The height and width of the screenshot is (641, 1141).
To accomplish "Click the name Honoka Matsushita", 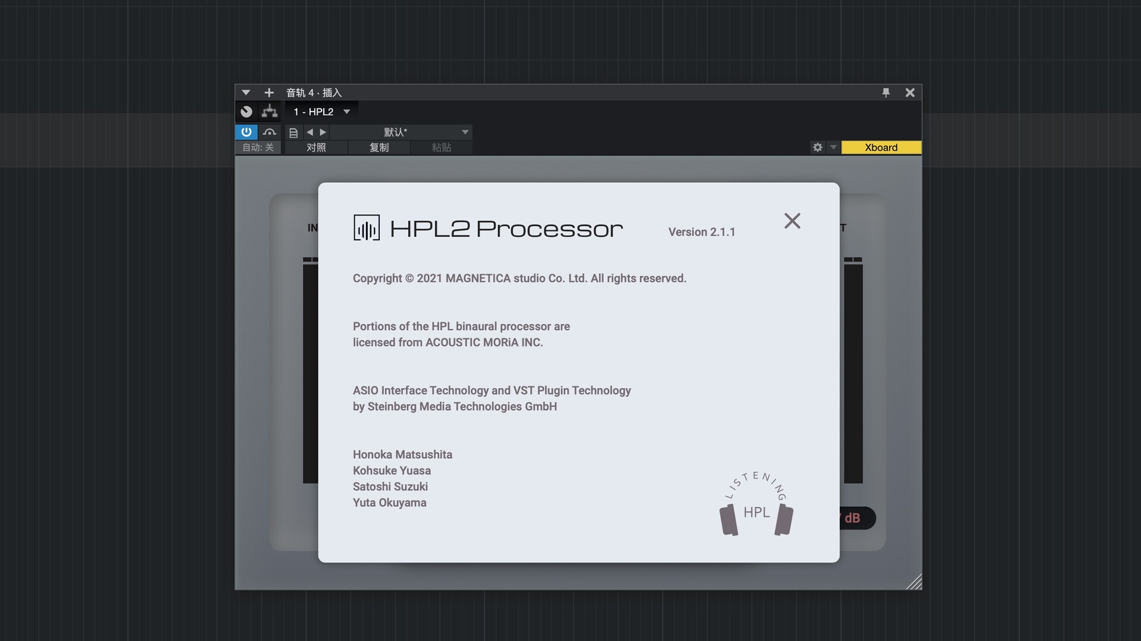I will coord(402,455).
